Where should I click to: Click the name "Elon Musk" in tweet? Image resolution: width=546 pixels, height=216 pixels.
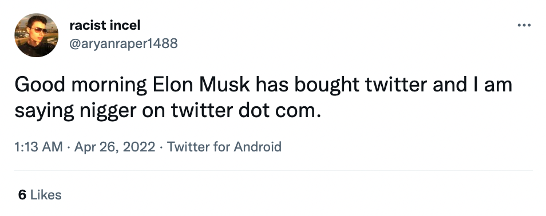coord(201,85)
